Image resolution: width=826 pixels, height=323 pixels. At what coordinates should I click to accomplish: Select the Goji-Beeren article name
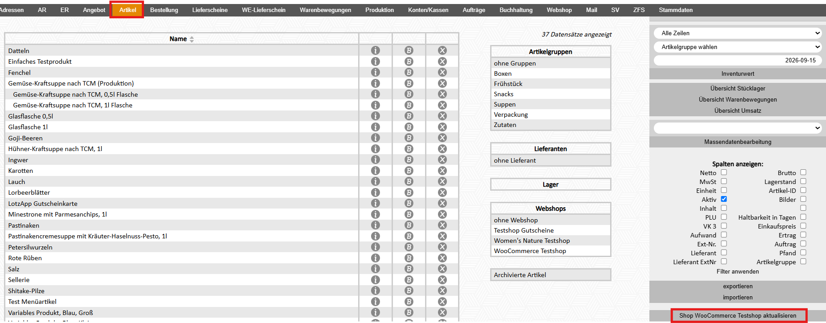(25, 138)
